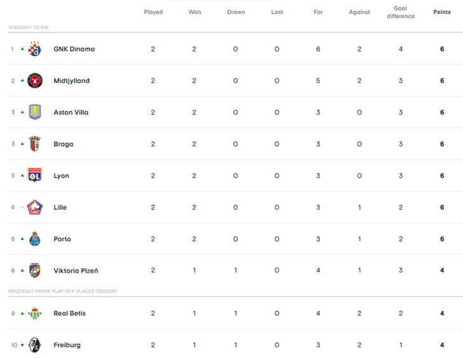Click the Against column header
This screenshot has height=358, width=463.
coord(359,12)
